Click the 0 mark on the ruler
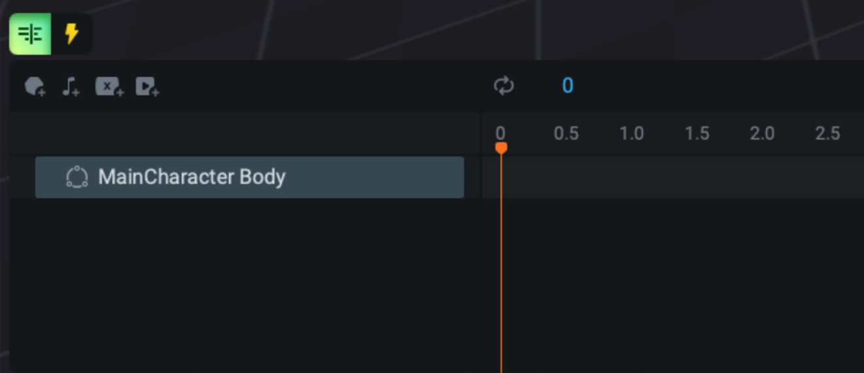Screen dimensions: 864x373 (500, 133)
